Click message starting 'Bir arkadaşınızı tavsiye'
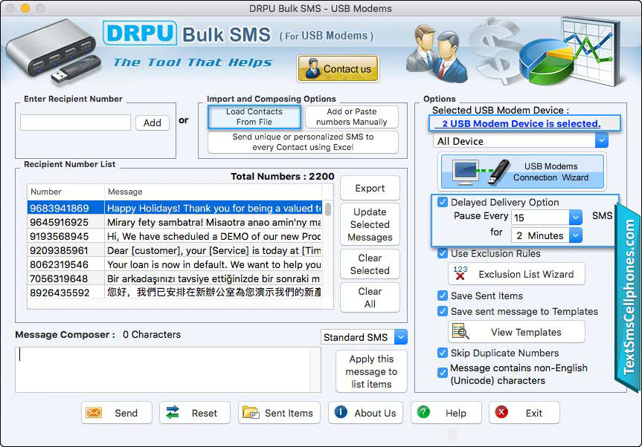 [x=214, y=278]
